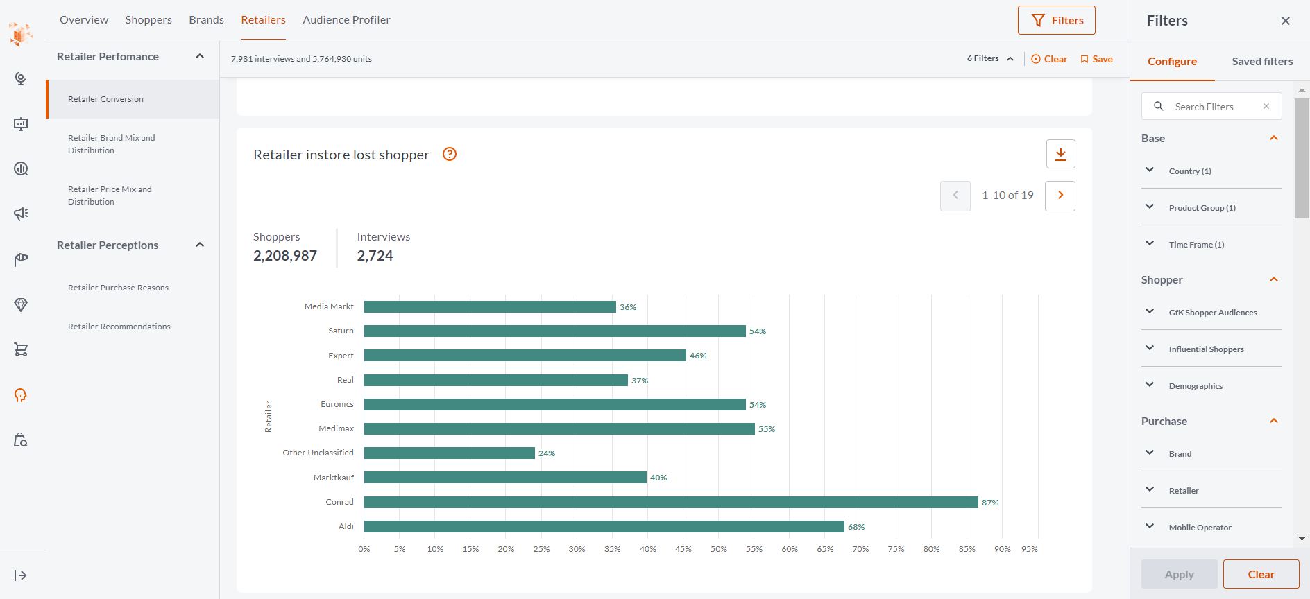
Task: Click the Save filters link
Action: 1096,59
